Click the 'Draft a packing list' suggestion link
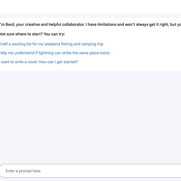Image resolution: width=181 pixels, height=181 pixels. [52, 44]
